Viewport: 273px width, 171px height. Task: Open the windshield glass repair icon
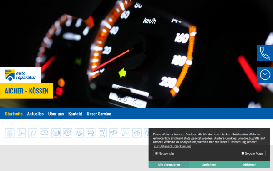tap(45, 133)
